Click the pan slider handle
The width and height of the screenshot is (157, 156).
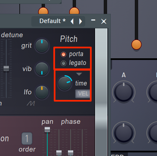coord(47,129)
